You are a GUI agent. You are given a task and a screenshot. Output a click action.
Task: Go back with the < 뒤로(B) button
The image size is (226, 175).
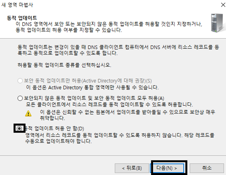coord(132,168)
